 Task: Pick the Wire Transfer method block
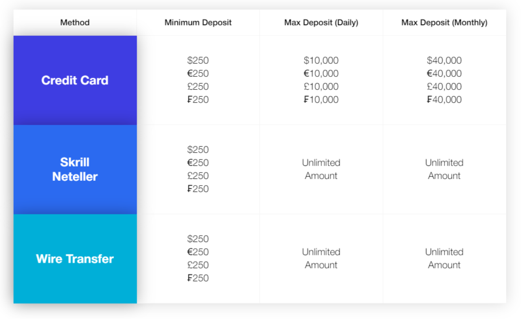click(75, 259)
